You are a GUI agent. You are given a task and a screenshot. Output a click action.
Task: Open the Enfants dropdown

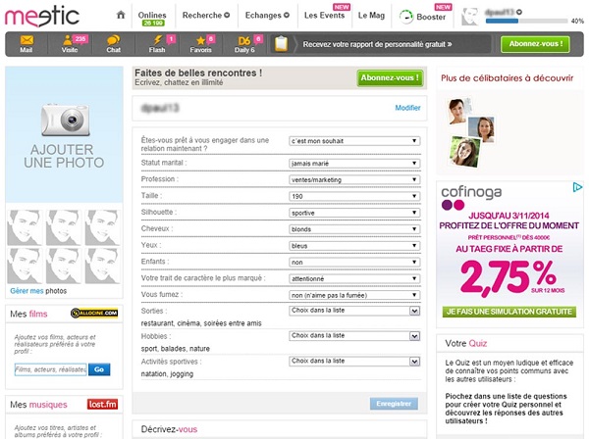[x=354, y=262]
